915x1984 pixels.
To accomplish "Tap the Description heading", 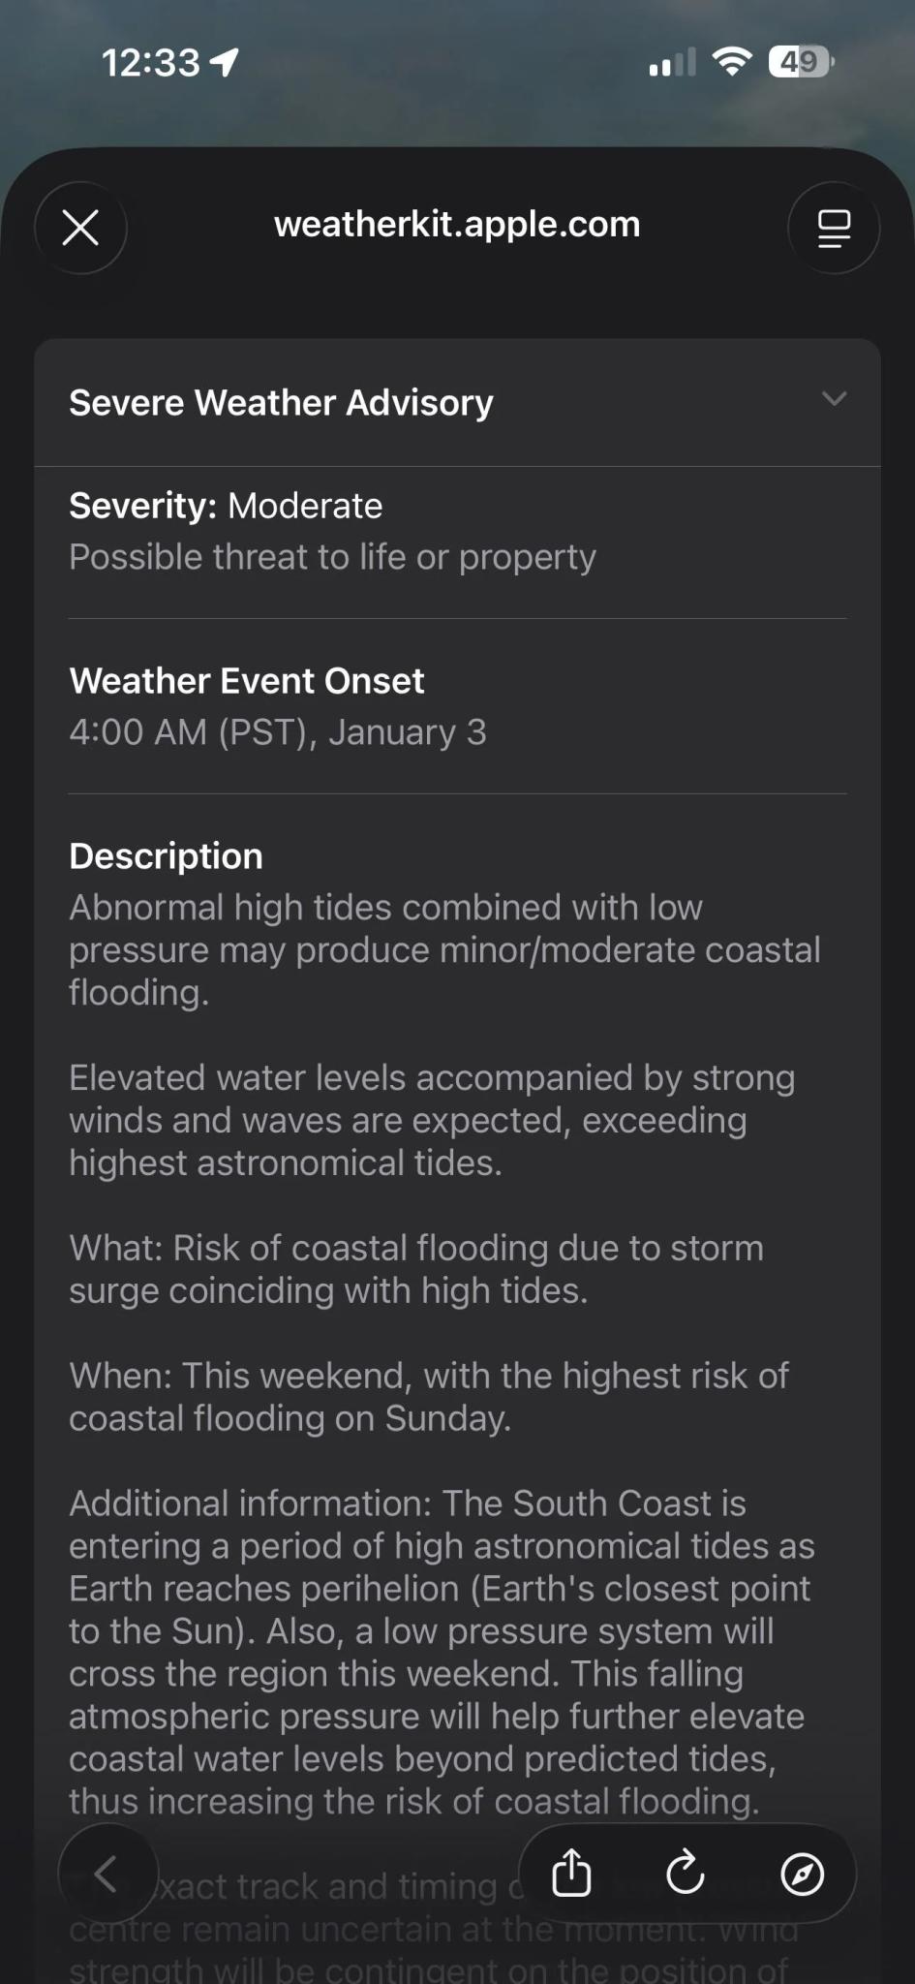I will coord(166,856).
